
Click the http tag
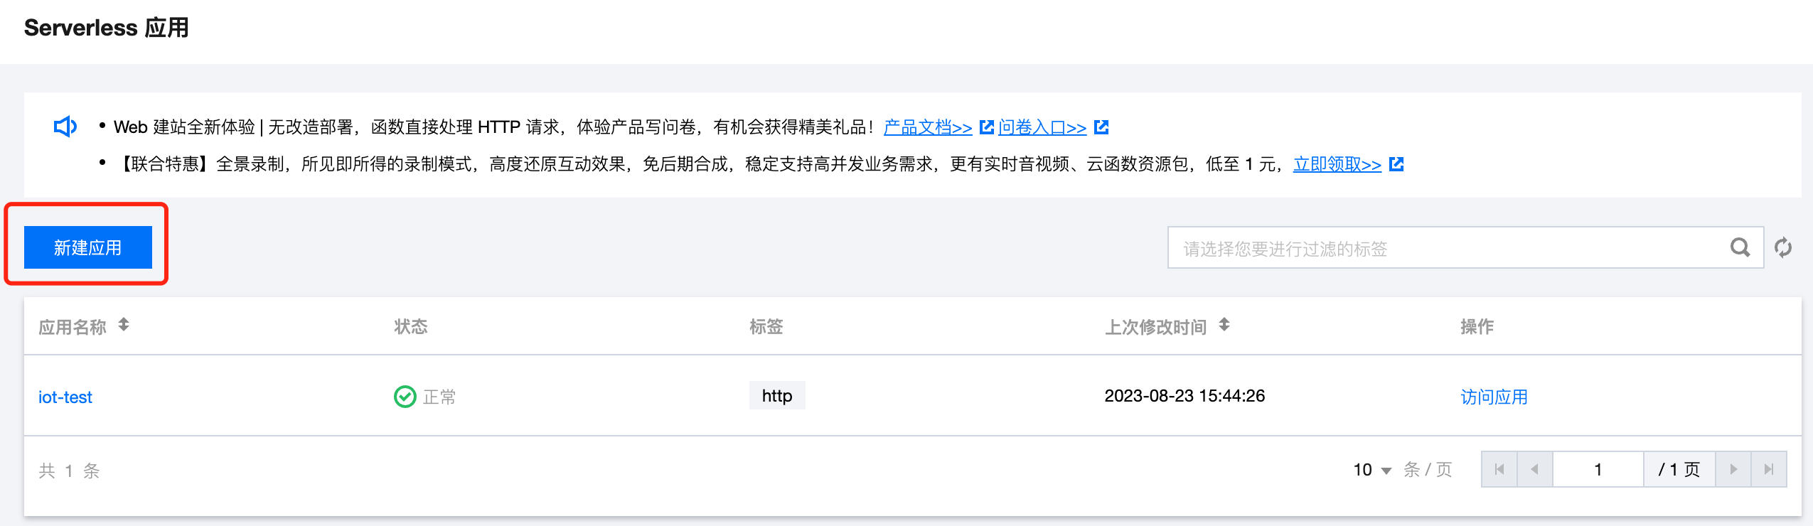(776, 396)
